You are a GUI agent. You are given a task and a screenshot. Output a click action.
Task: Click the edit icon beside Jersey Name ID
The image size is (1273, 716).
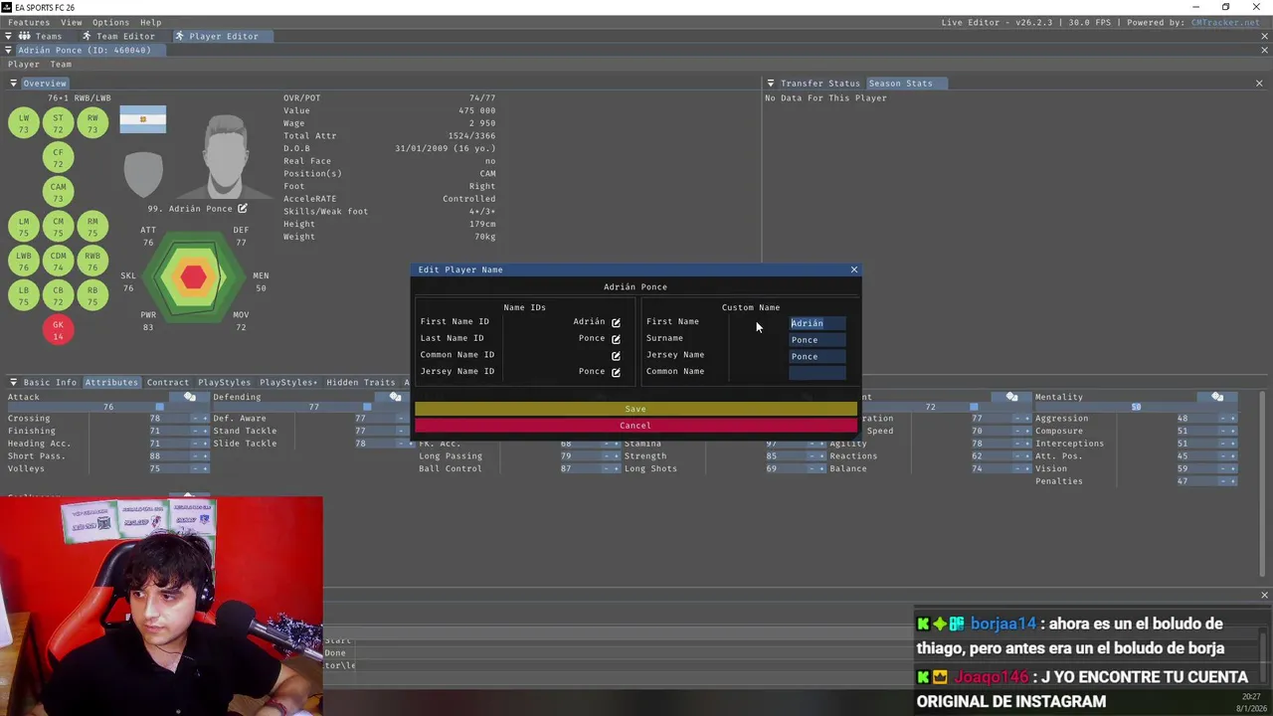tap(616, 372)
